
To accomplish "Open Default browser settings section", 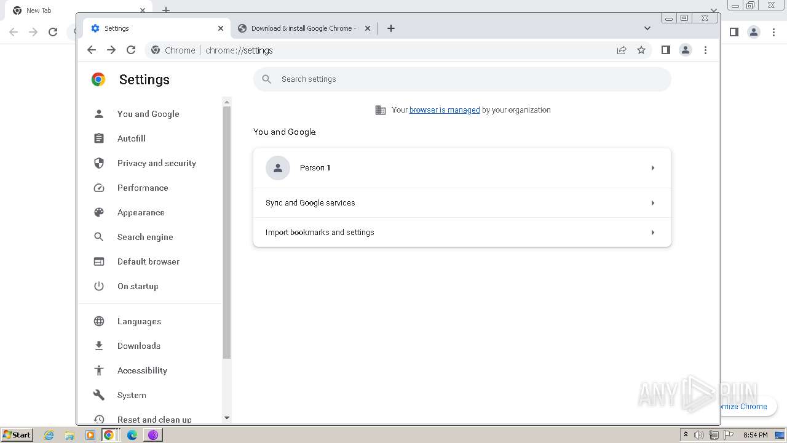I will (x=148, y=261).
